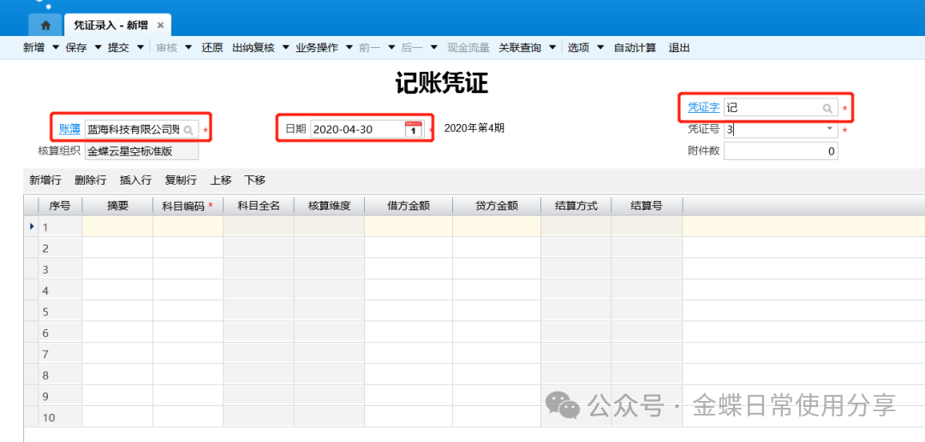The image size is (925, 442).
Task: Open 关联查询 in the toolbar
Action: click(x=520, y=48)
